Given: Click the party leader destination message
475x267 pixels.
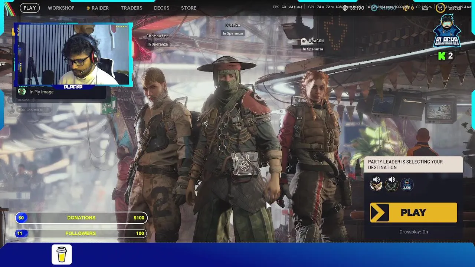Looking at the screenshot, I should (413, 165).
